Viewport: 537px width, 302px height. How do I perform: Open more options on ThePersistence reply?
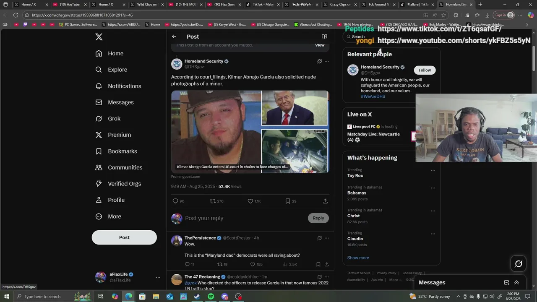[327, 238]
